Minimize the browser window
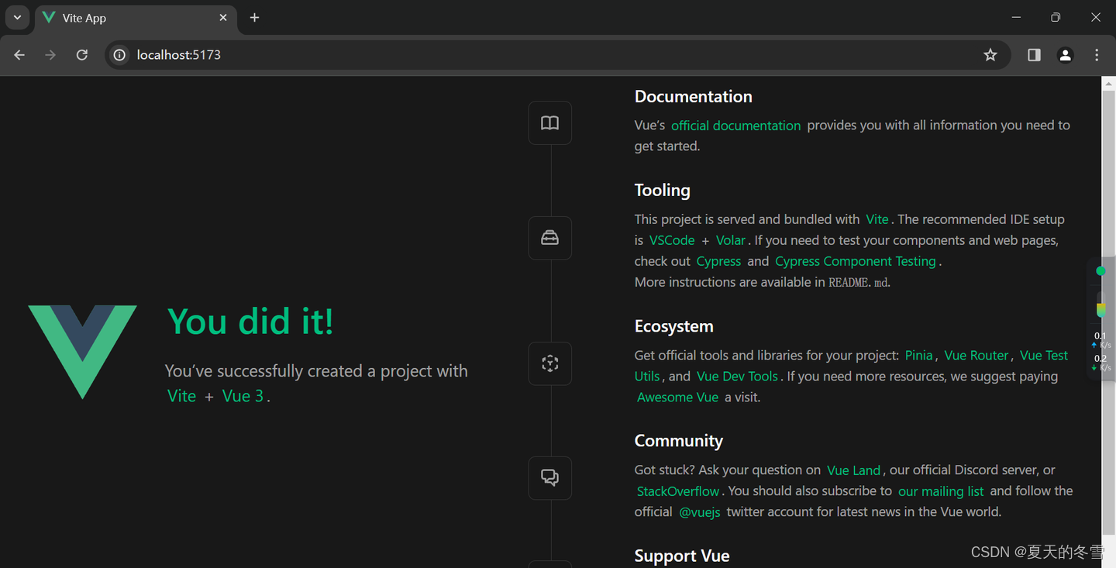 pos(1016,17)
